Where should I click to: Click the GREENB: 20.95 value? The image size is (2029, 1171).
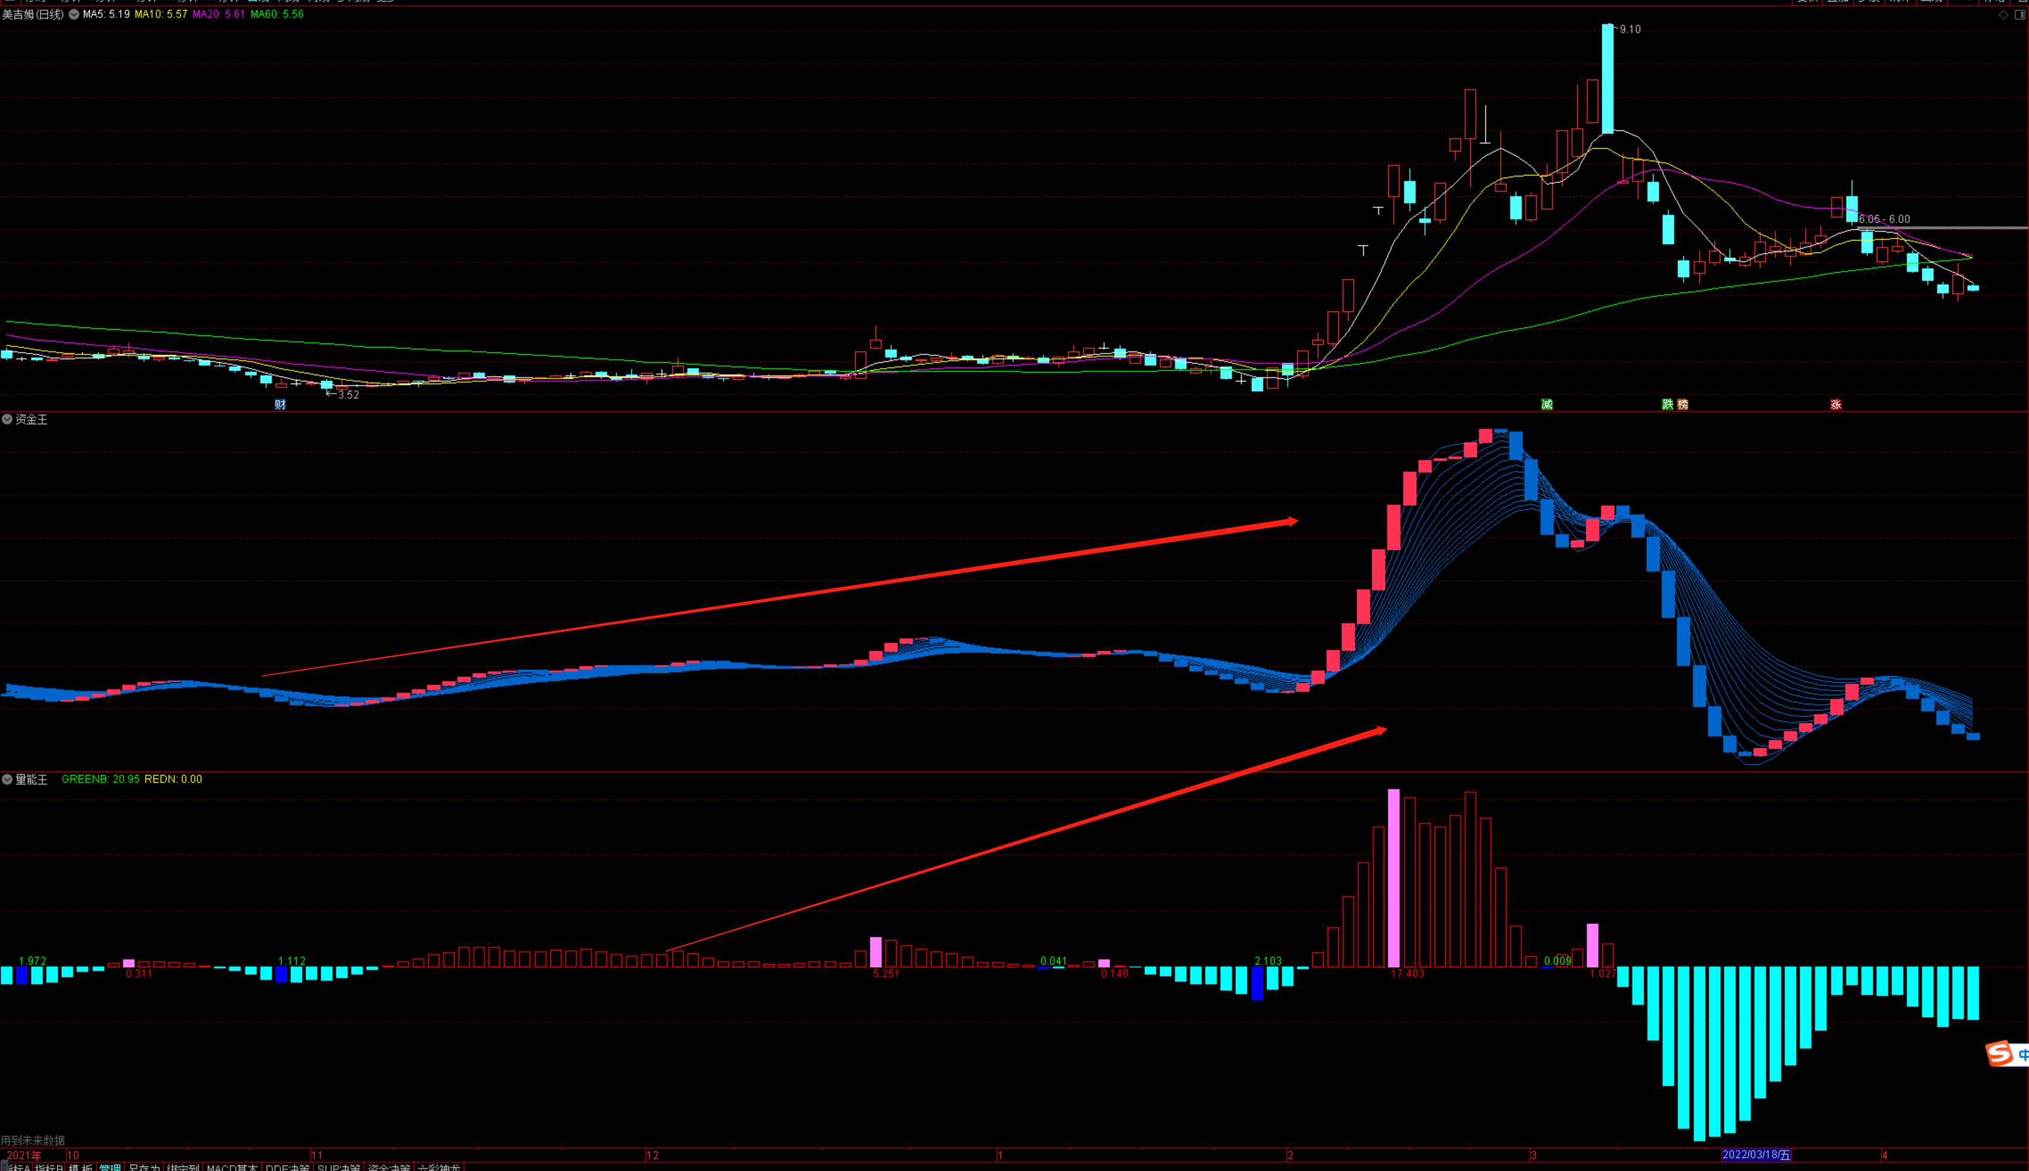100,779
